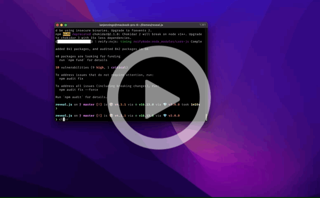The height and width of the screenshot is (198, 320).
Task: Click the 'to chokidar 3 with 15x less dependencies' line
Action: click(x=93, y=38)
